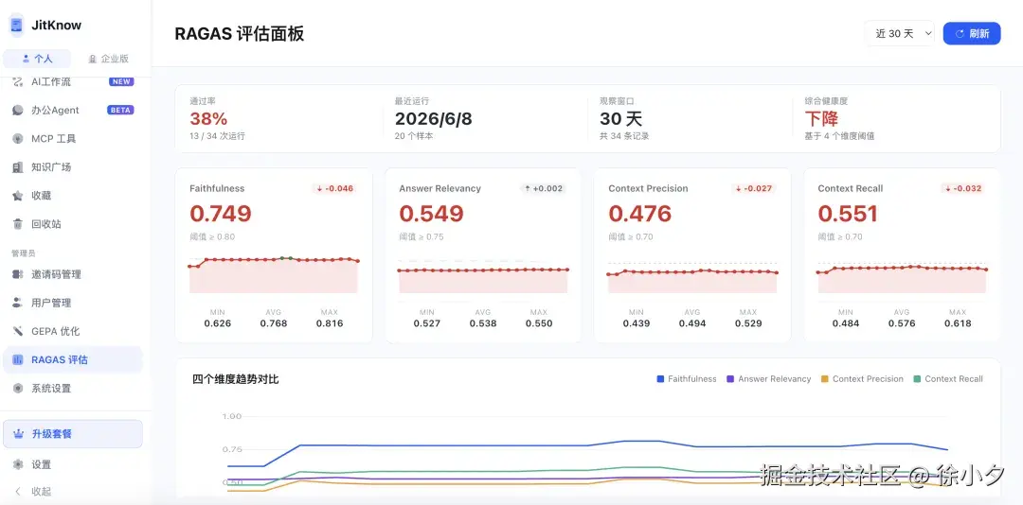
Task: Click the Answer Relevancy +0.002 change badge
Action: (544, 189)
